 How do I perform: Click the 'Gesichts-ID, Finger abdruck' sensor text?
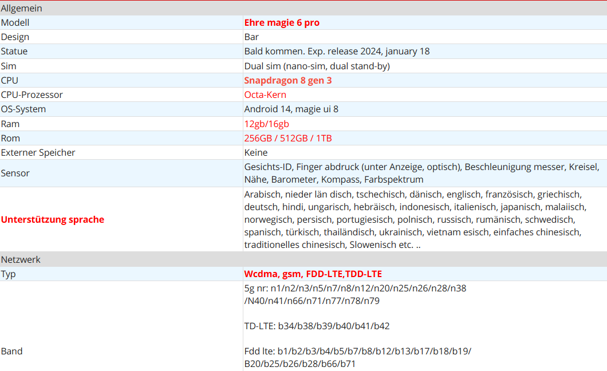coord(422,173)
